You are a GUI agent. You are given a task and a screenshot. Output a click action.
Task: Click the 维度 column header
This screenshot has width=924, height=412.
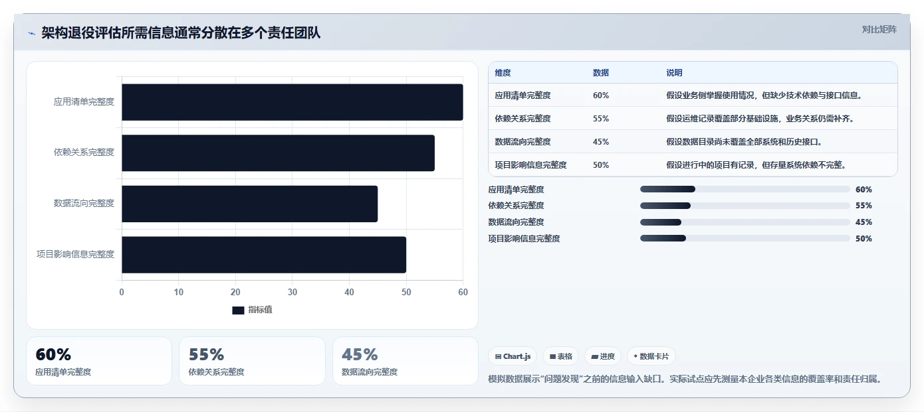pyautogui.click(x=503, y=73)
